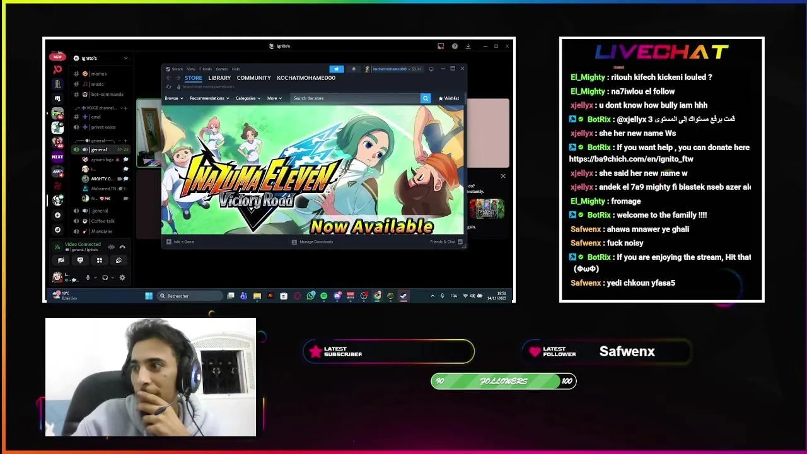
Task: Open the Discord soundboard button
Action: [119, 260]
